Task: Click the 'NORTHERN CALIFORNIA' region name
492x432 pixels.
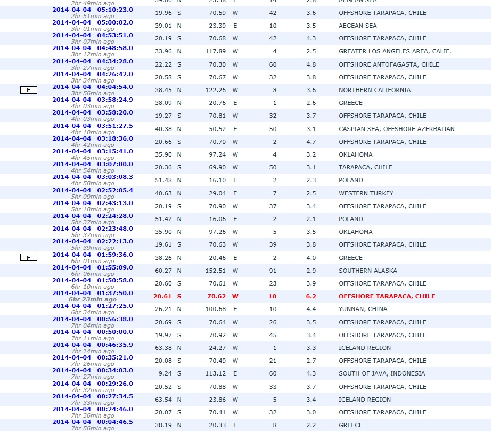Action: click(375, 90)
